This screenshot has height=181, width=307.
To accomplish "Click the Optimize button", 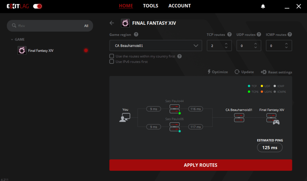I will (218, 72).
